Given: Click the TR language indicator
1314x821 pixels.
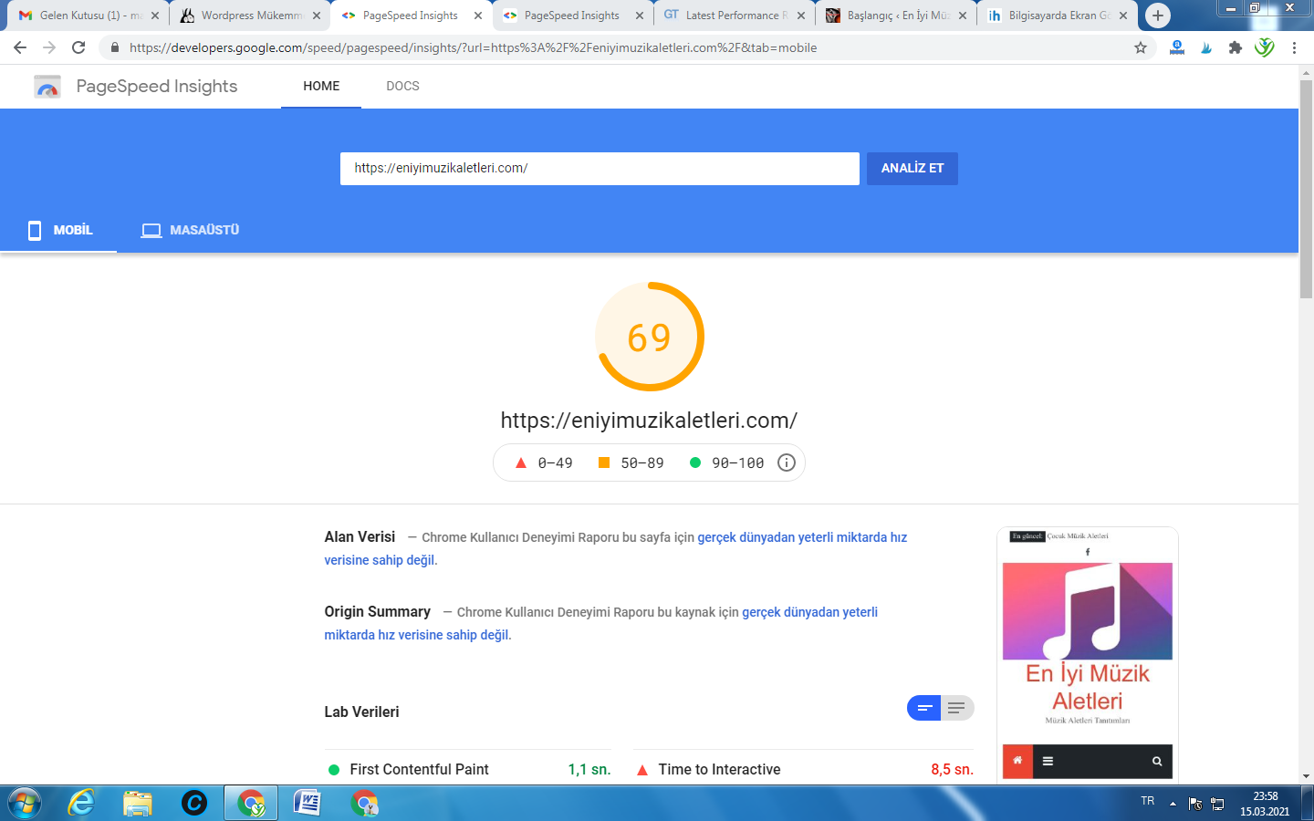Looking at the screenshot, I should (x=1148, y=801).
